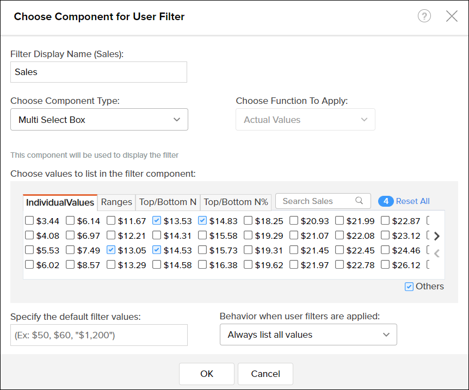The height and width of the screenshot is (390, 469).
Task: Confirm the filter with OK
Action: point(207,374)
